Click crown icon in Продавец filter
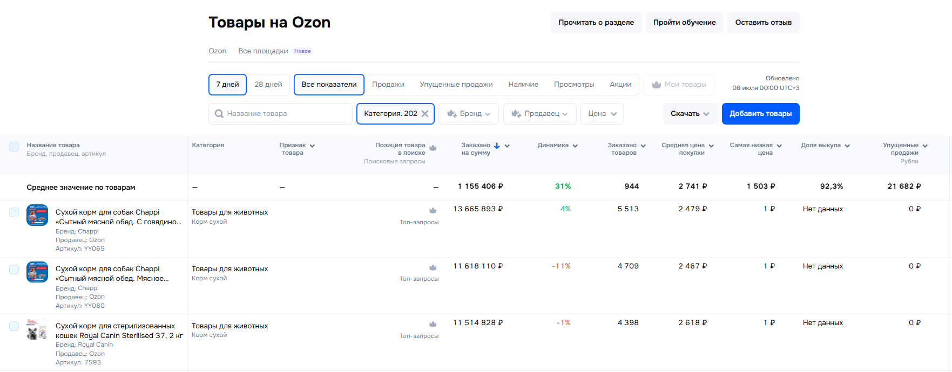Viewport: 952px width, 372px height. [516, 114]
